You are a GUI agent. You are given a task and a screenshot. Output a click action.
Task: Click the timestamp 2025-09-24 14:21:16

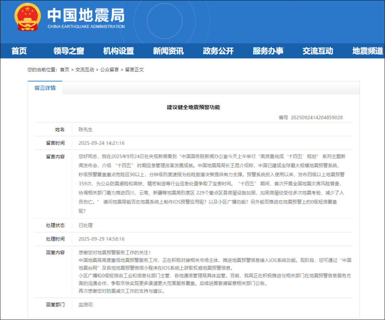(101, 143)
